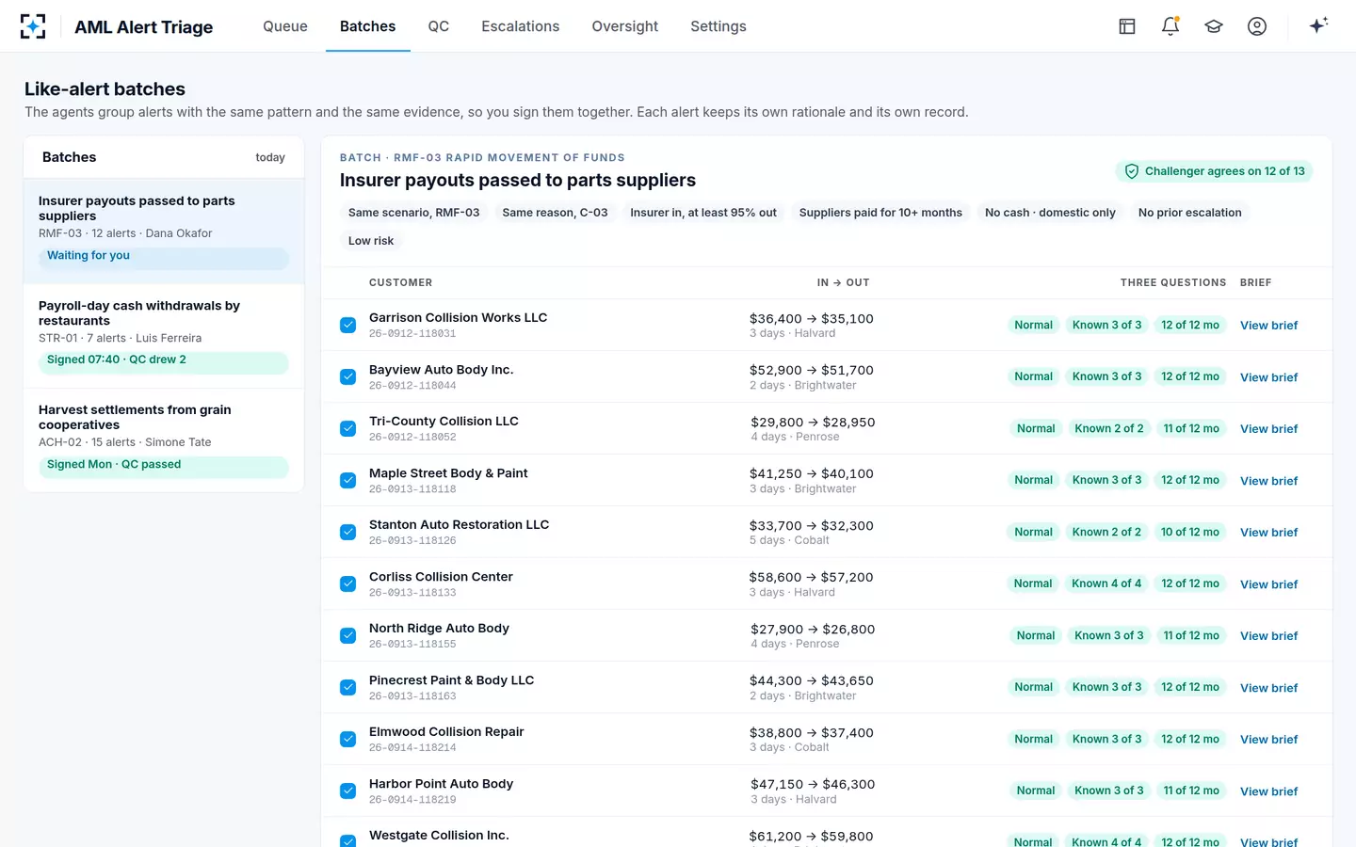View brief for Bayview Auto Body
Image resolution: width=1356 pixels, height=847 pixels.
1268,377
